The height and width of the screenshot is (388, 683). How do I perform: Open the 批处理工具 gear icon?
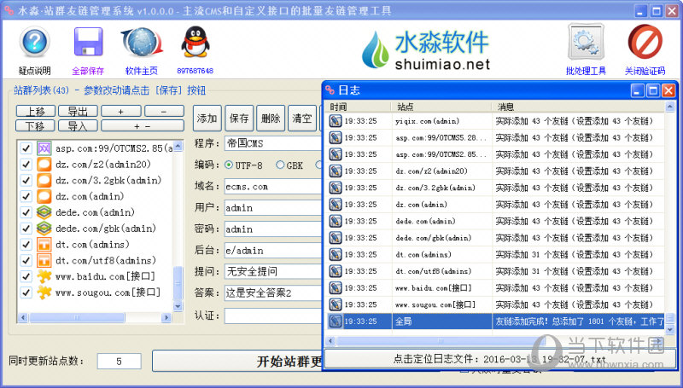point(586,43)
